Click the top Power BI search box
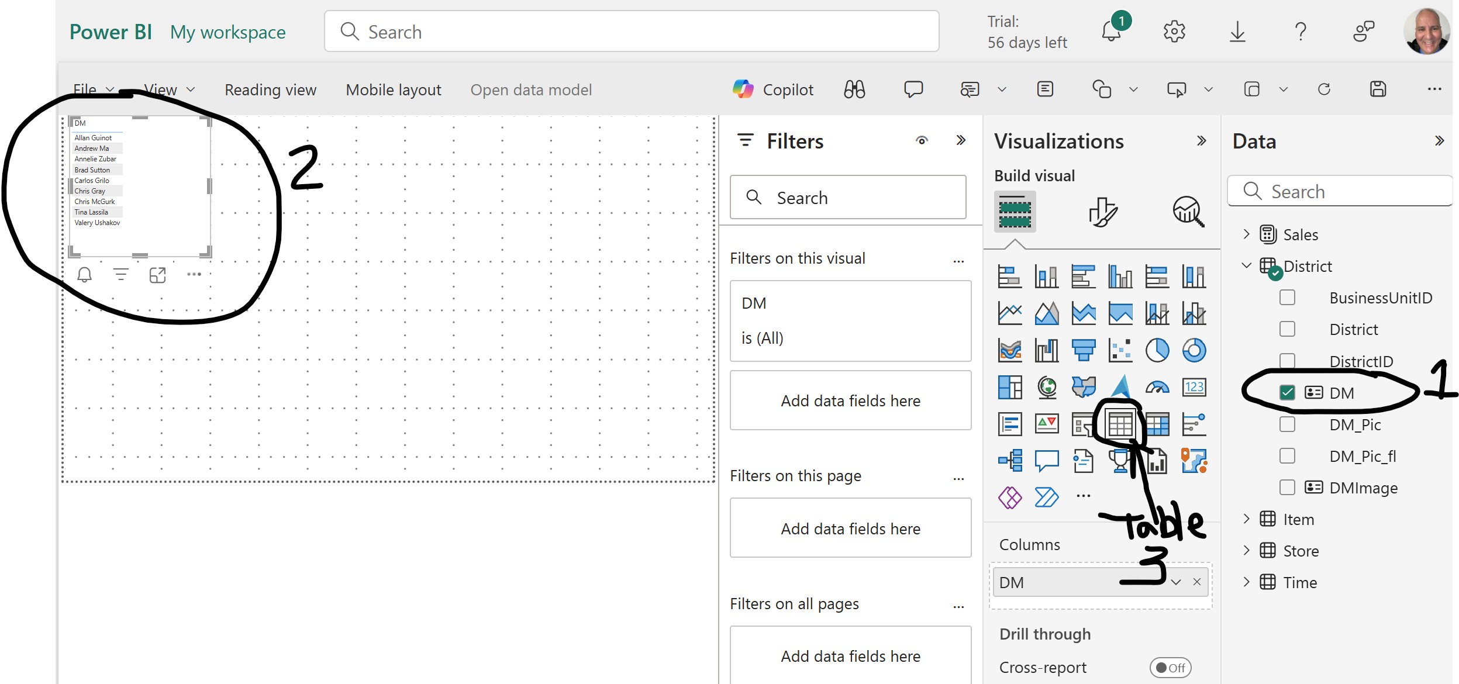Image resolution: width=1459 pixels, height=684 pixels. click(x=632, y=32)
